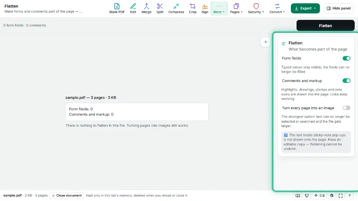The image size is (358, 201).
Task: Turn off the Form fields toggle
Action: click(x=346, y=58)
